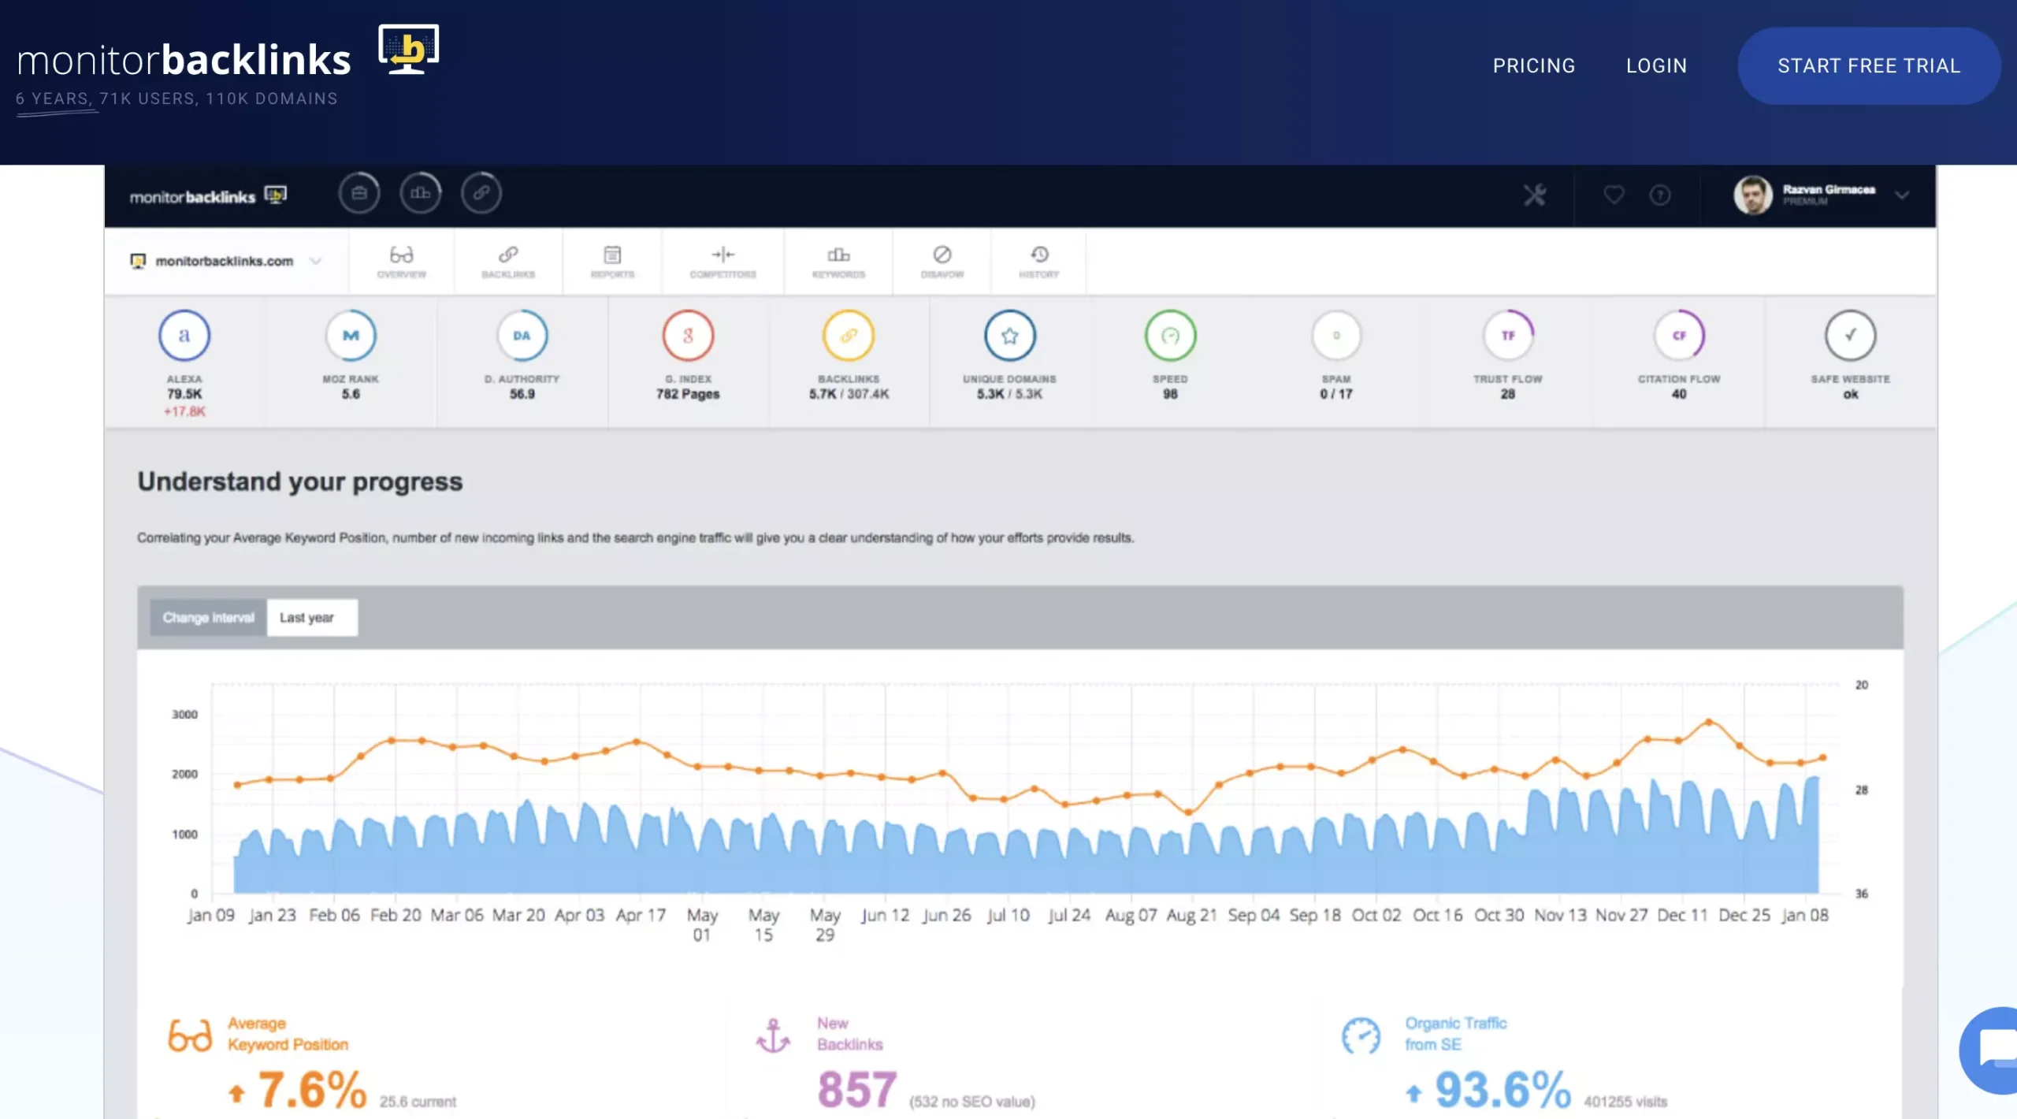Click the 5.7K / 307.4K backlinks value

[849, 394]
